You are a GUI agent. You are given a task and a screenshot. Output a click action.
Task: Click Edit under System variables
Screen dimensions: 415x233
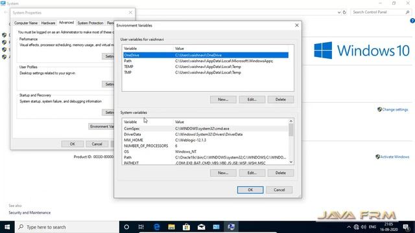click(252, 173)
